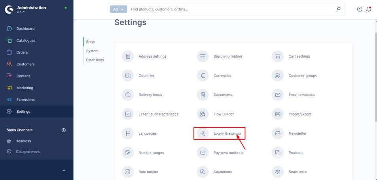This screenshot has width=377, height=180.
Task: Open the Log-in & sign-up settings
Action: coord(227,133)
